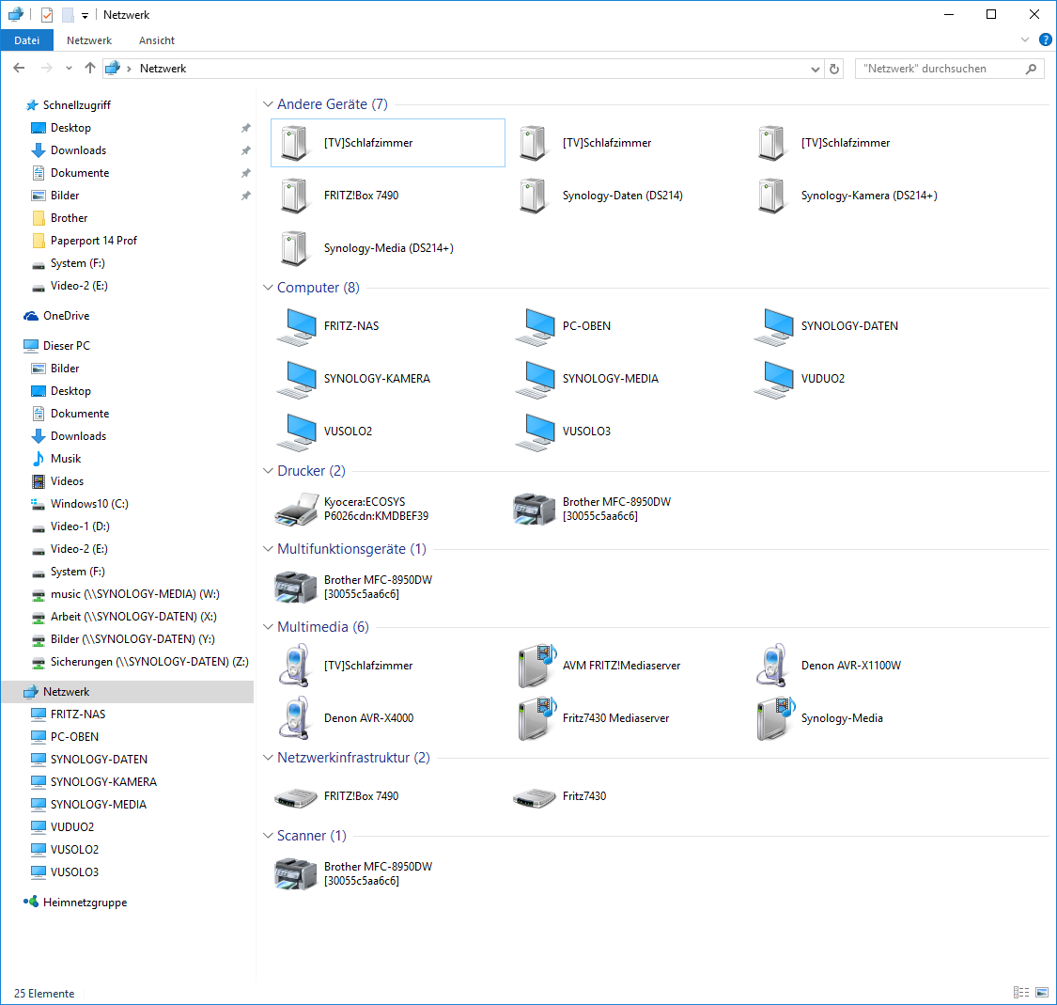Collapse the Multimedia group
Viewport: 1057px width, 1005px height.
coord(268,627)
